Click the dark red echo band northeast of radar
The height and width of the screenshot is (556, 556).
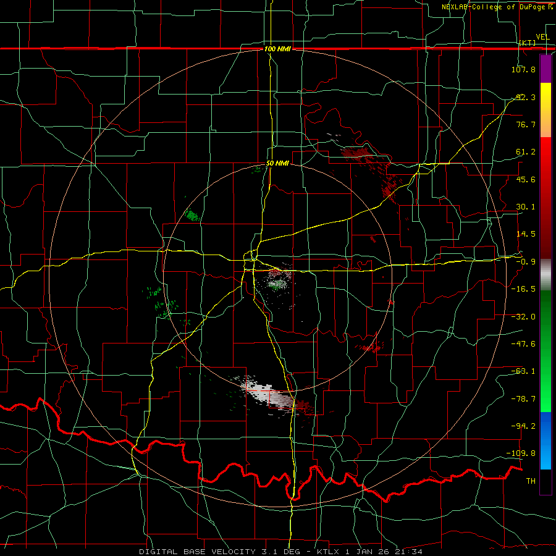[x=373, y=171]
